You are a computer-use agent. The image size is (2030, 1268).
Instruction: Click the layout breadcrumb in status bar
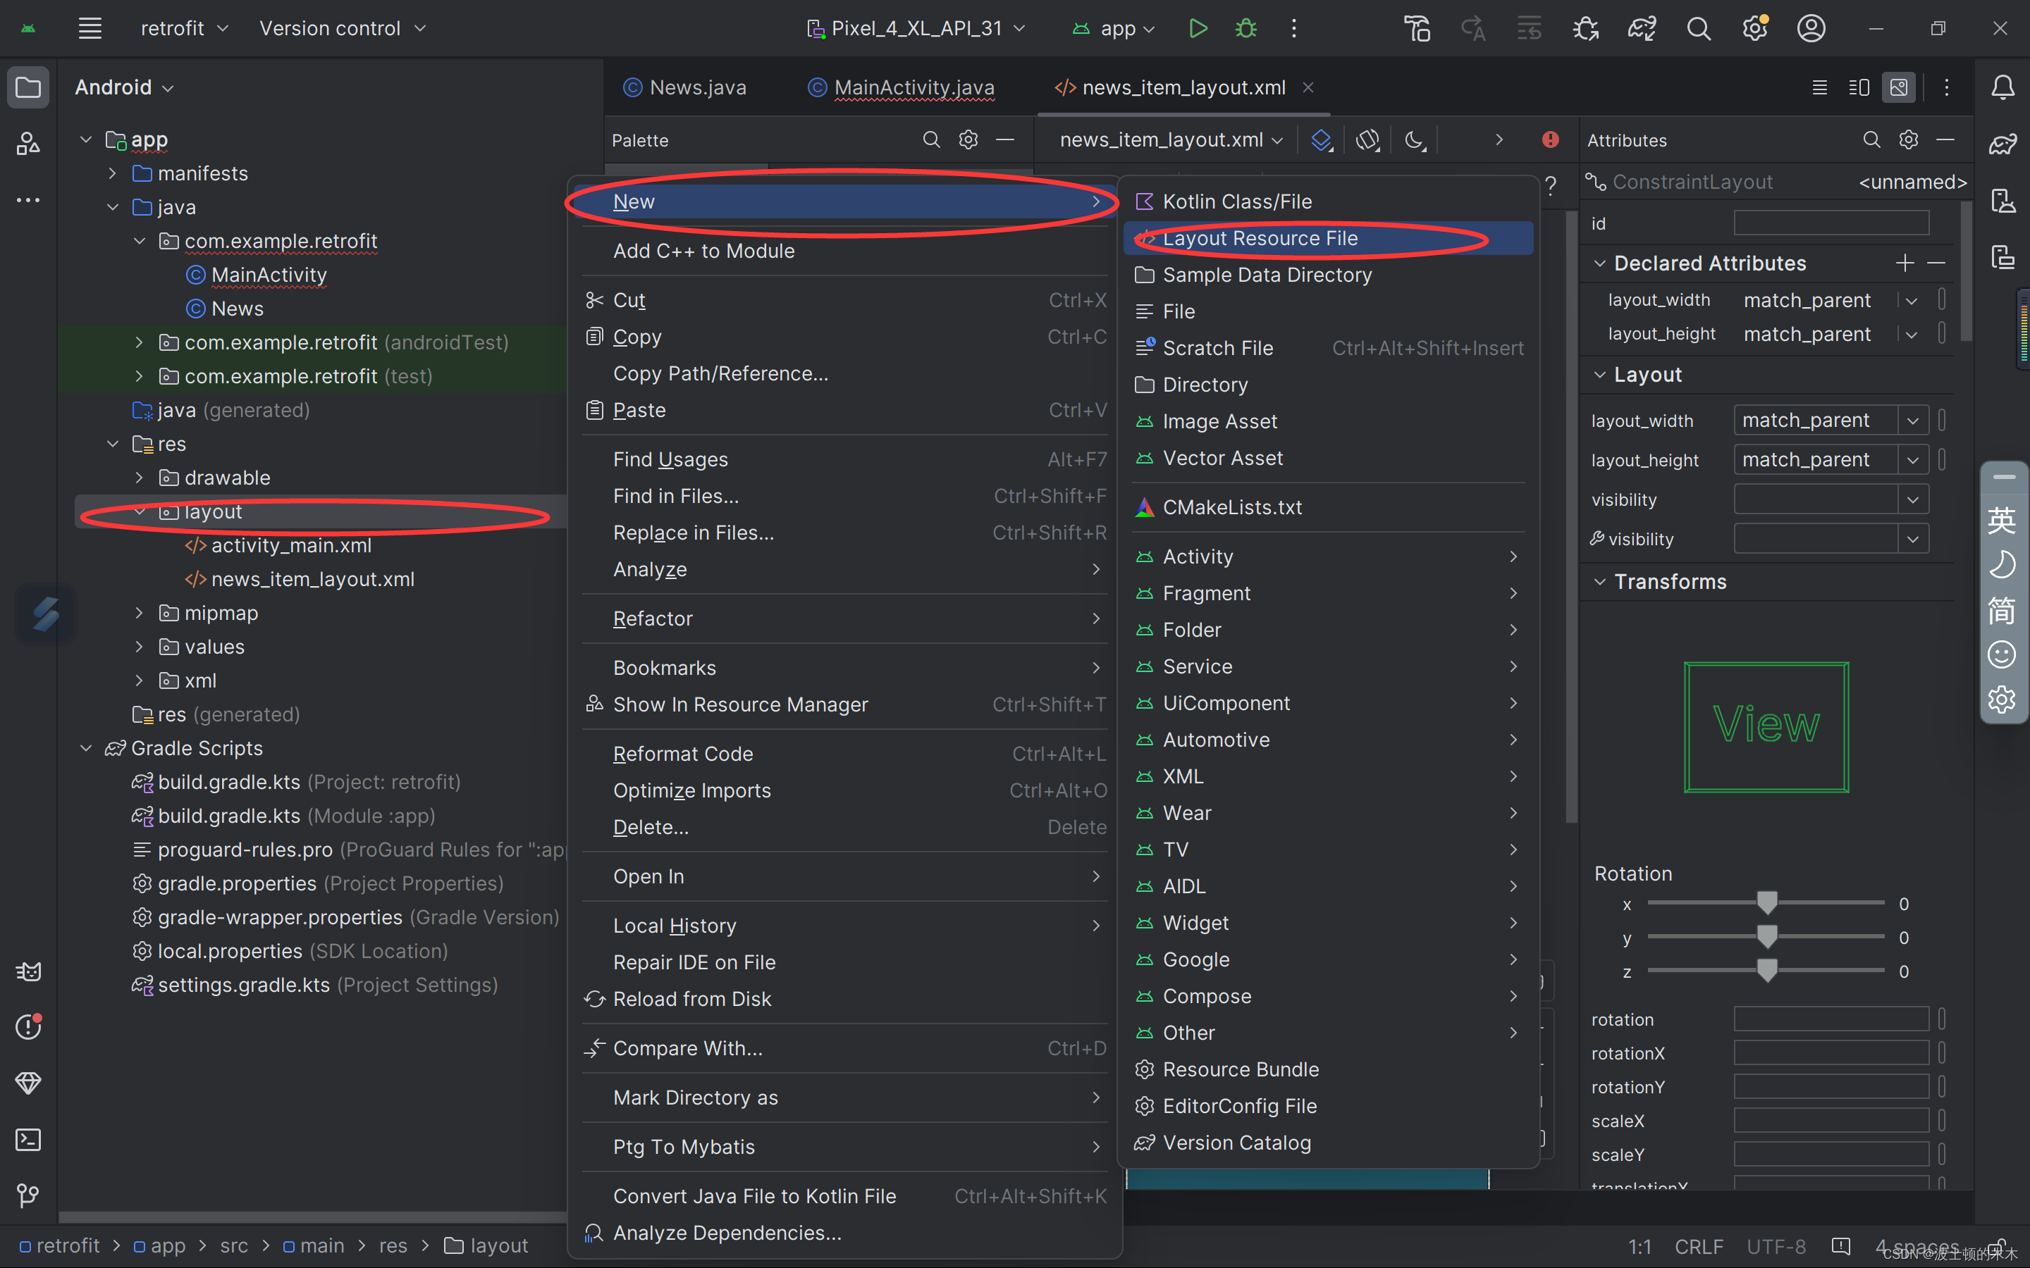point(487,1246)
